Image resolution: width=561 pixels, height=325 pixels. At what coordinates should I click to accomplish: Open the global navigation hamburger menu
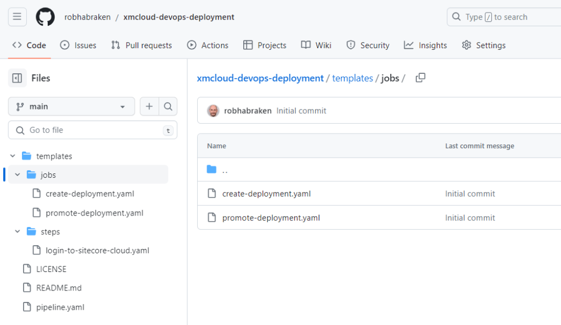(x=17, y=17)
